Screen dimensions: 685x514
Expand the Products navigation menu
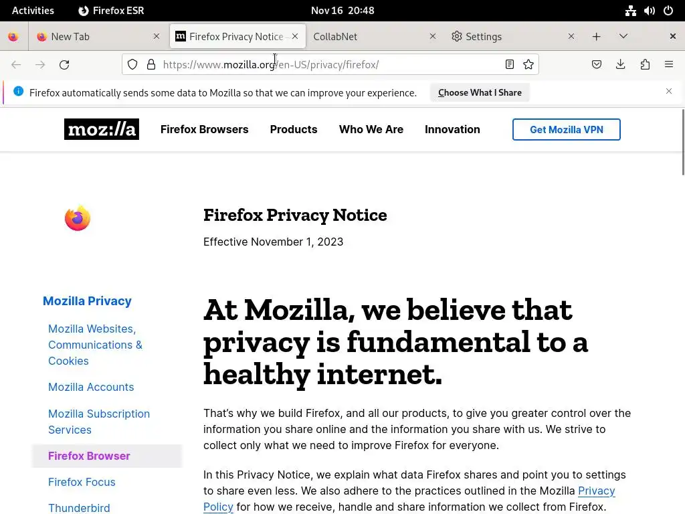pyautogui.click(x=294, y=129)
